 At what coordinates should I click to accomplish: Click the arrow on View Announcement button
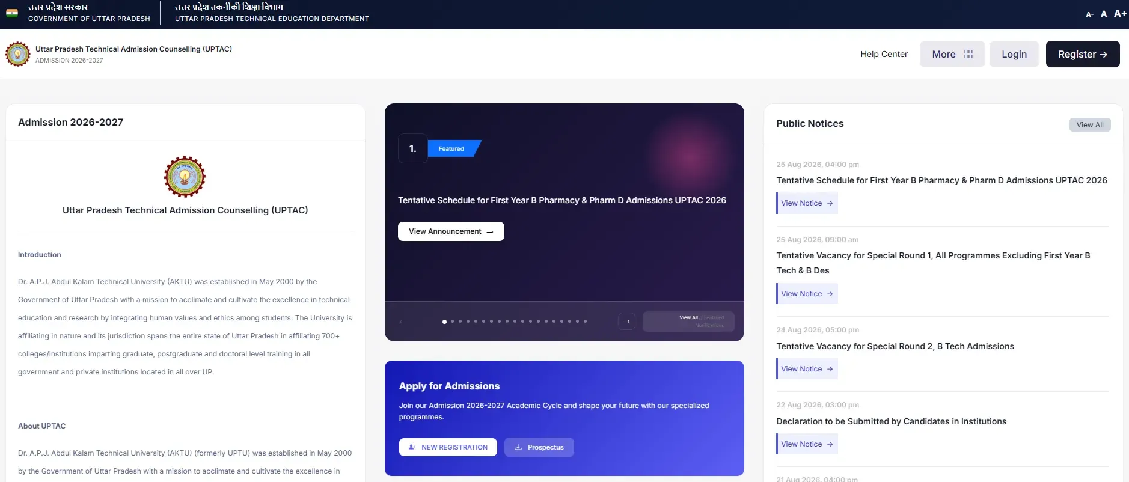(x=490, y=231)
